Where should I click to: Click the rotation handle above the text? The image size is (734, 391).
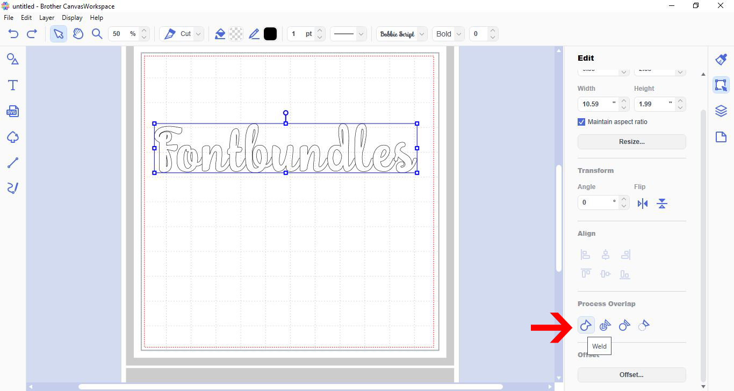click(286, 113)
